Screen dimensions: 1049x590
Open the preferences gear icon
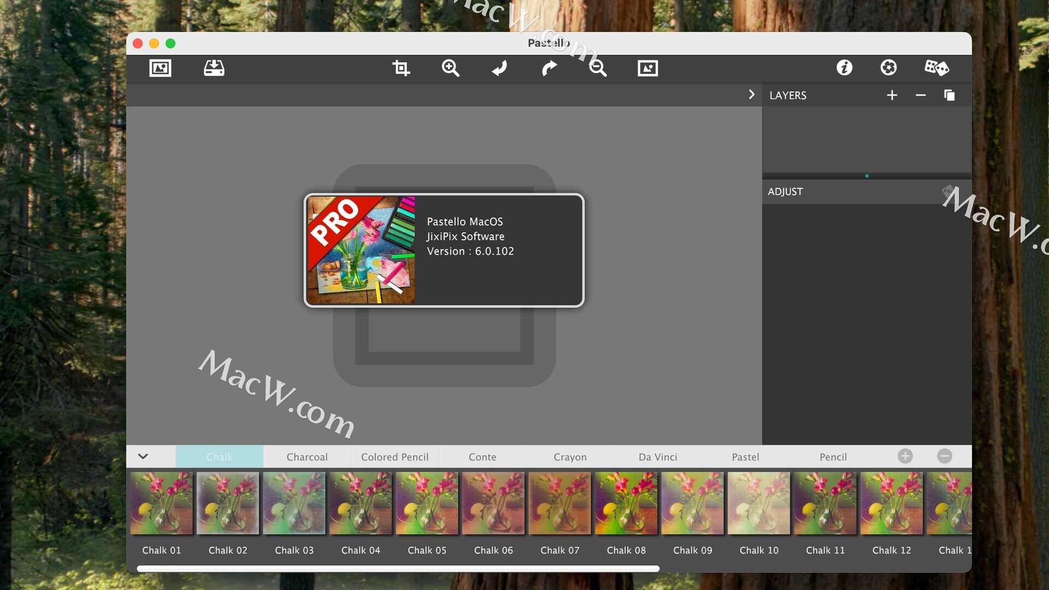point(888,68)
